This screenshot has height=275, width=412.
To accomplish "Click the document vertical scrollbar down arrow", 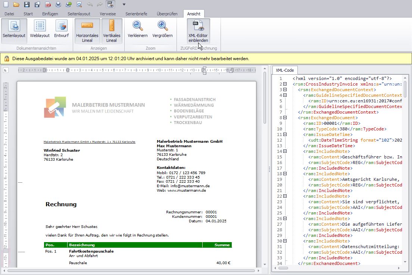I will pos(265,265).
